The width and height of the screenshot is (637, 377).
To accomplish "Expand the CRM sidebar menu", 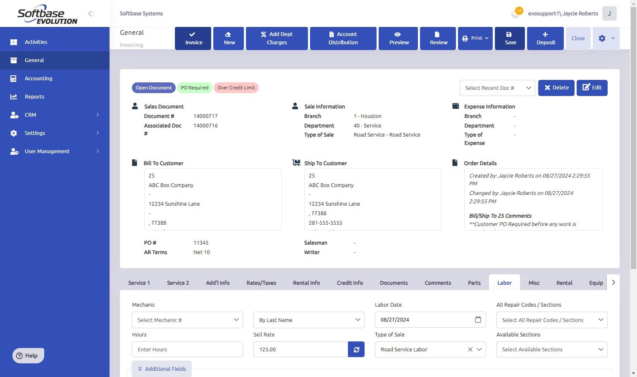I will [55, 115].
